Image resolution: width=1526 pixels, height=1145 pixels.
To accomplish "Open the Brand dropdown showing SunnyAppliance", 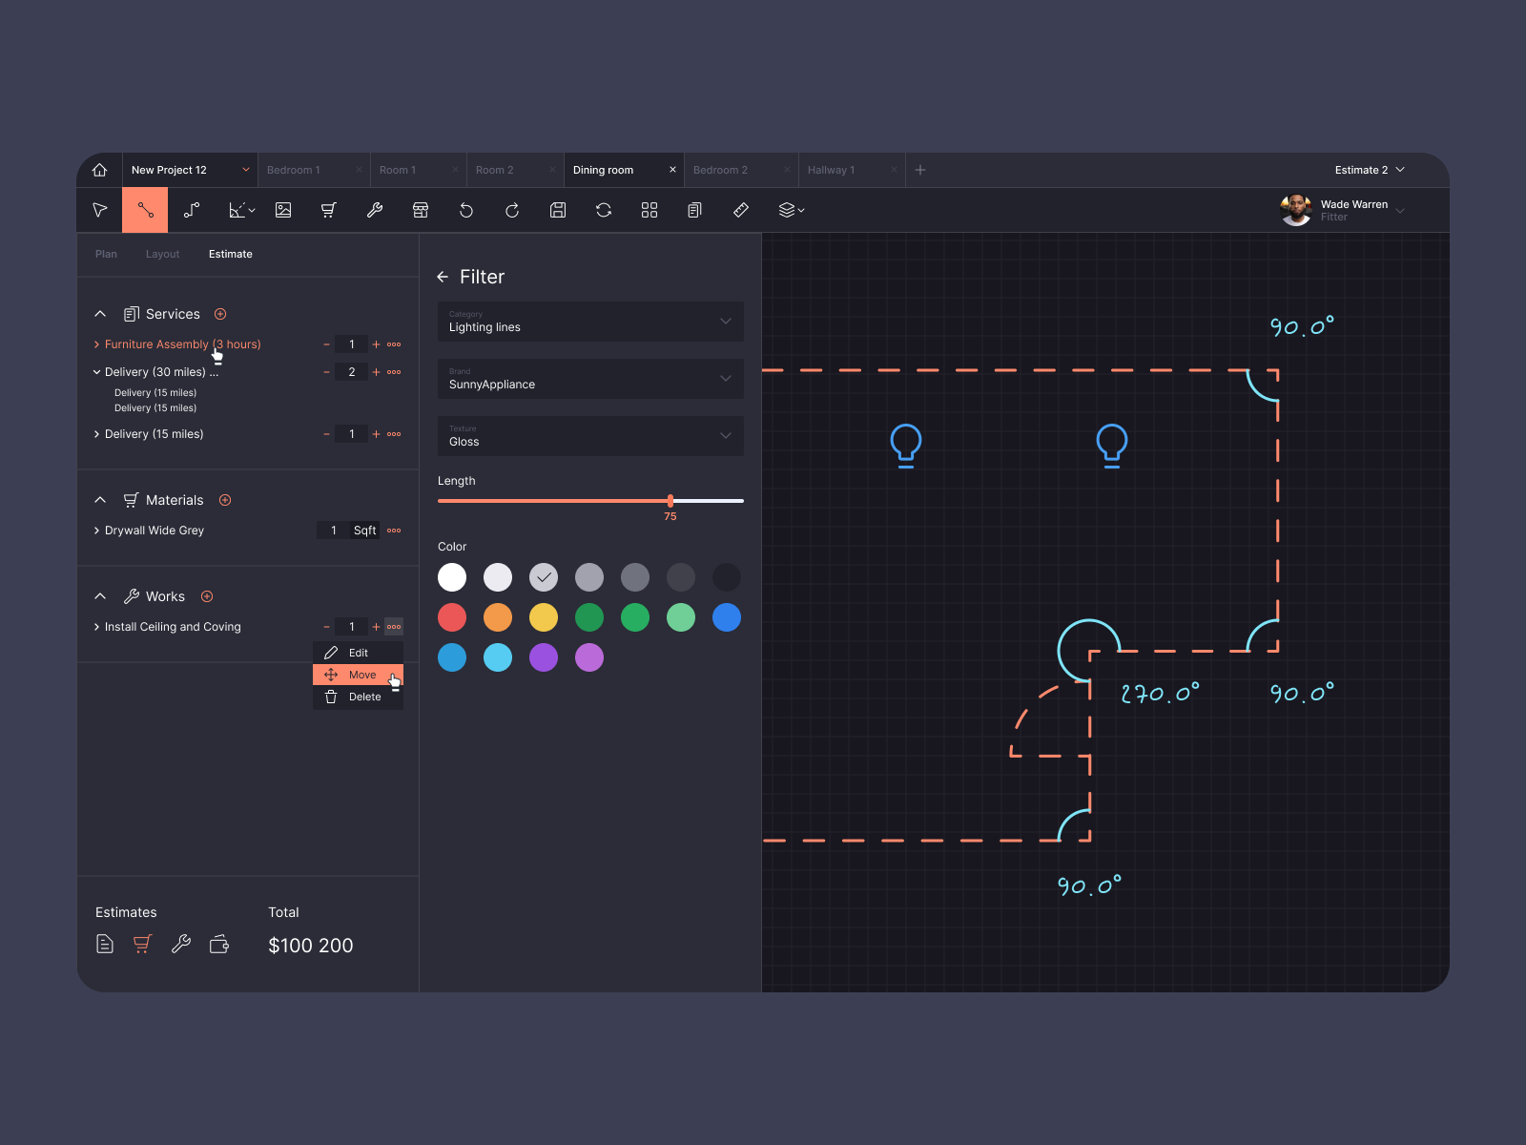I will coord(589,379).
